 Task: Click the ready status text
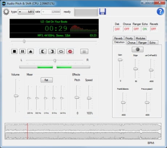(x=67, y=12)
